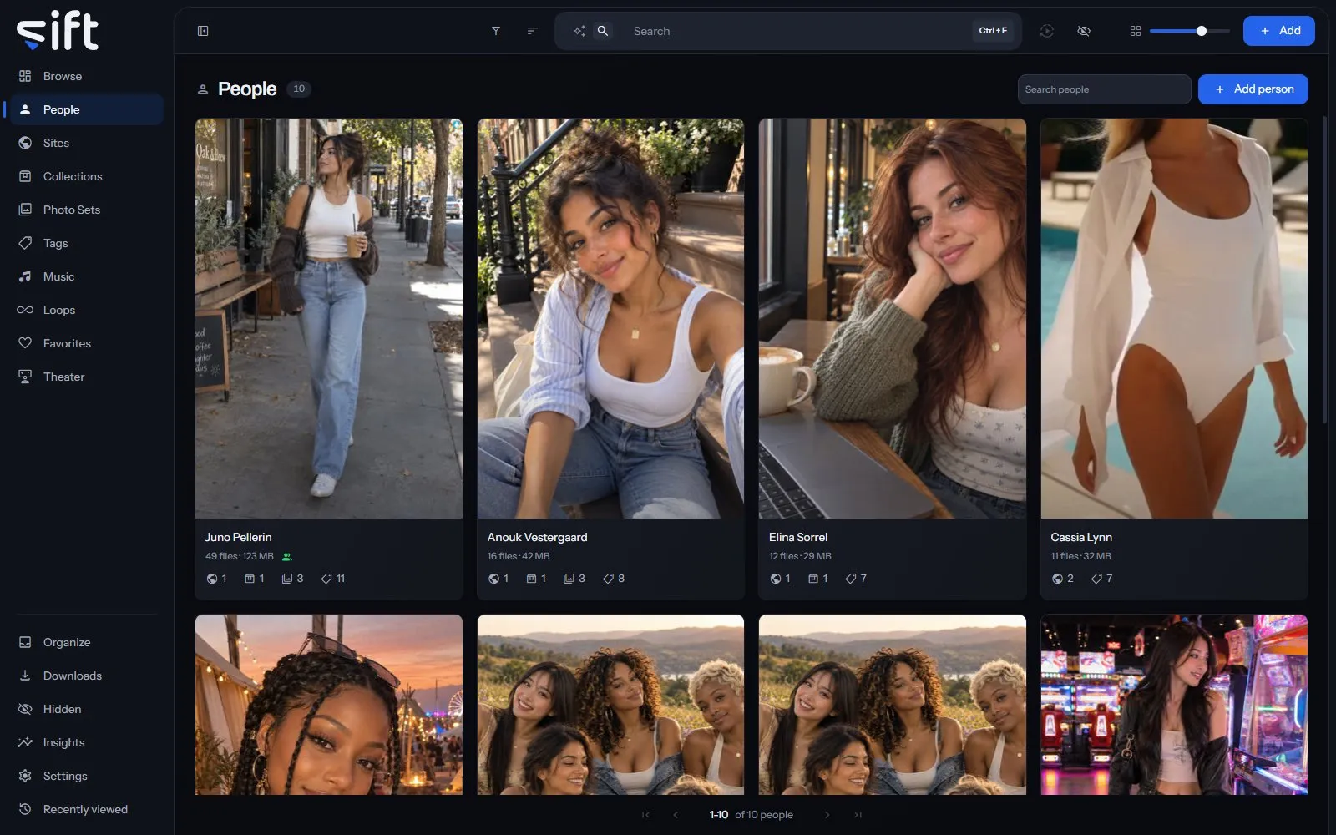Jump to first page arrow

coord(645,815)
